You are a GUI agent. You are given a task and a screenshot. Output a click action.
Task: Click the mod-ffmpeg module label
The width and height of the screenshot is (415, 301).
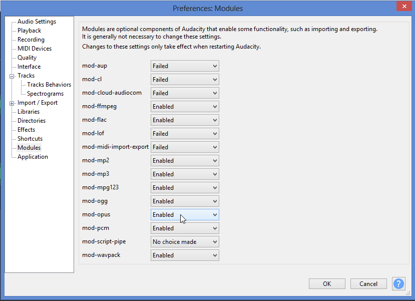(99, 106)
